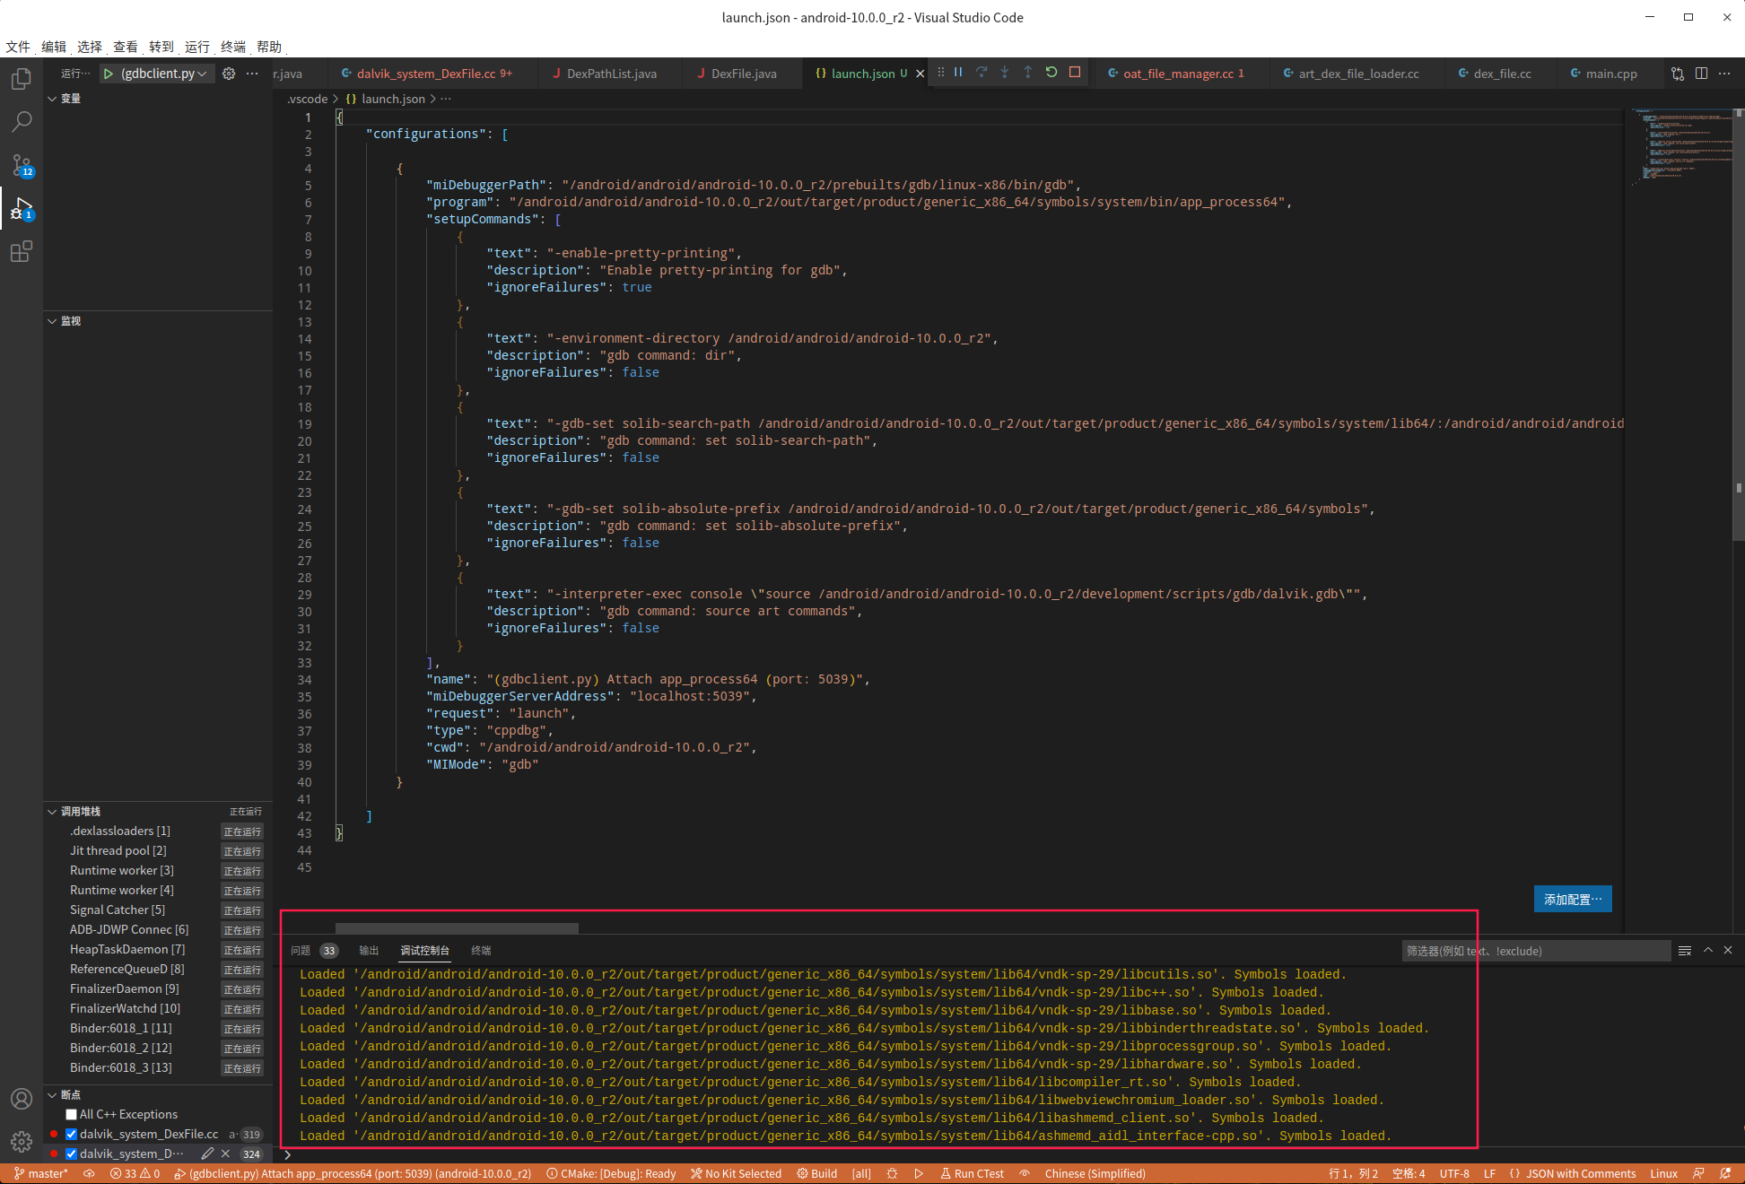Click the 添加配置 add configuration button

click(x=1572, y=899)
